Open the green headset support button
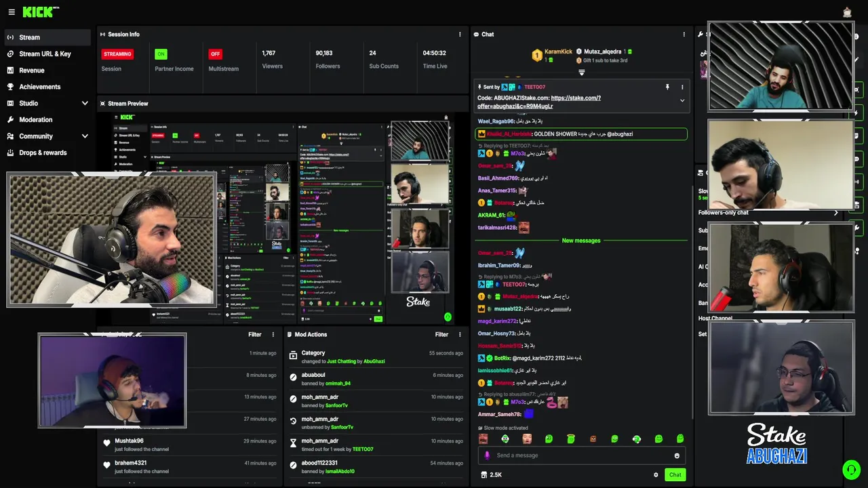This screenshot has height=488, width=868. 851,469
